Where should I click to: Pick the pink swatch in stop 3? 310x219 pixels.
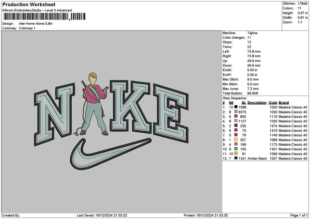236,116
